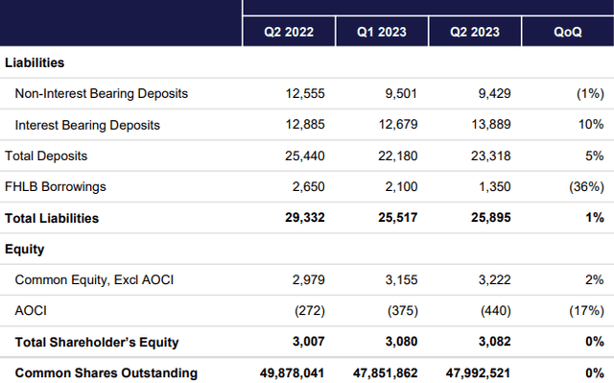Click the value 3,222
Viewport: 614px width, 383px height.
coord(495,280)
